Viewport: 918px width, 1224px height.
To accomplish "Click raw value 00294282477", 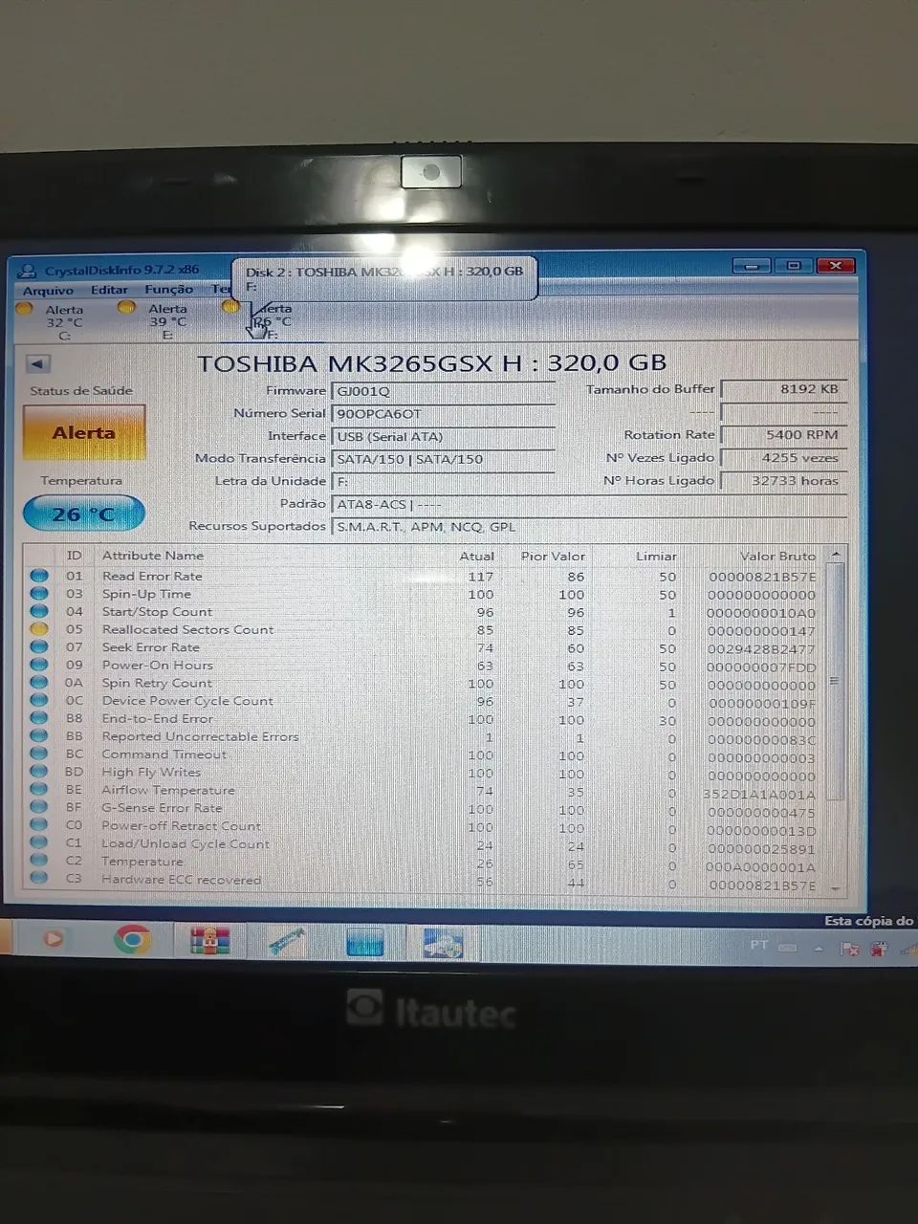I will point(761,649).
